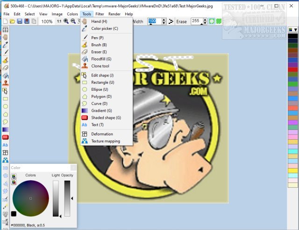Zoom in with magnifier plus icon

point(66,21)
